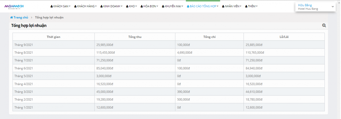This screenshot has height=119, width=341.
Task: Open the HÓA ĐƠN dropdown arrow
Action: point(149,6)
